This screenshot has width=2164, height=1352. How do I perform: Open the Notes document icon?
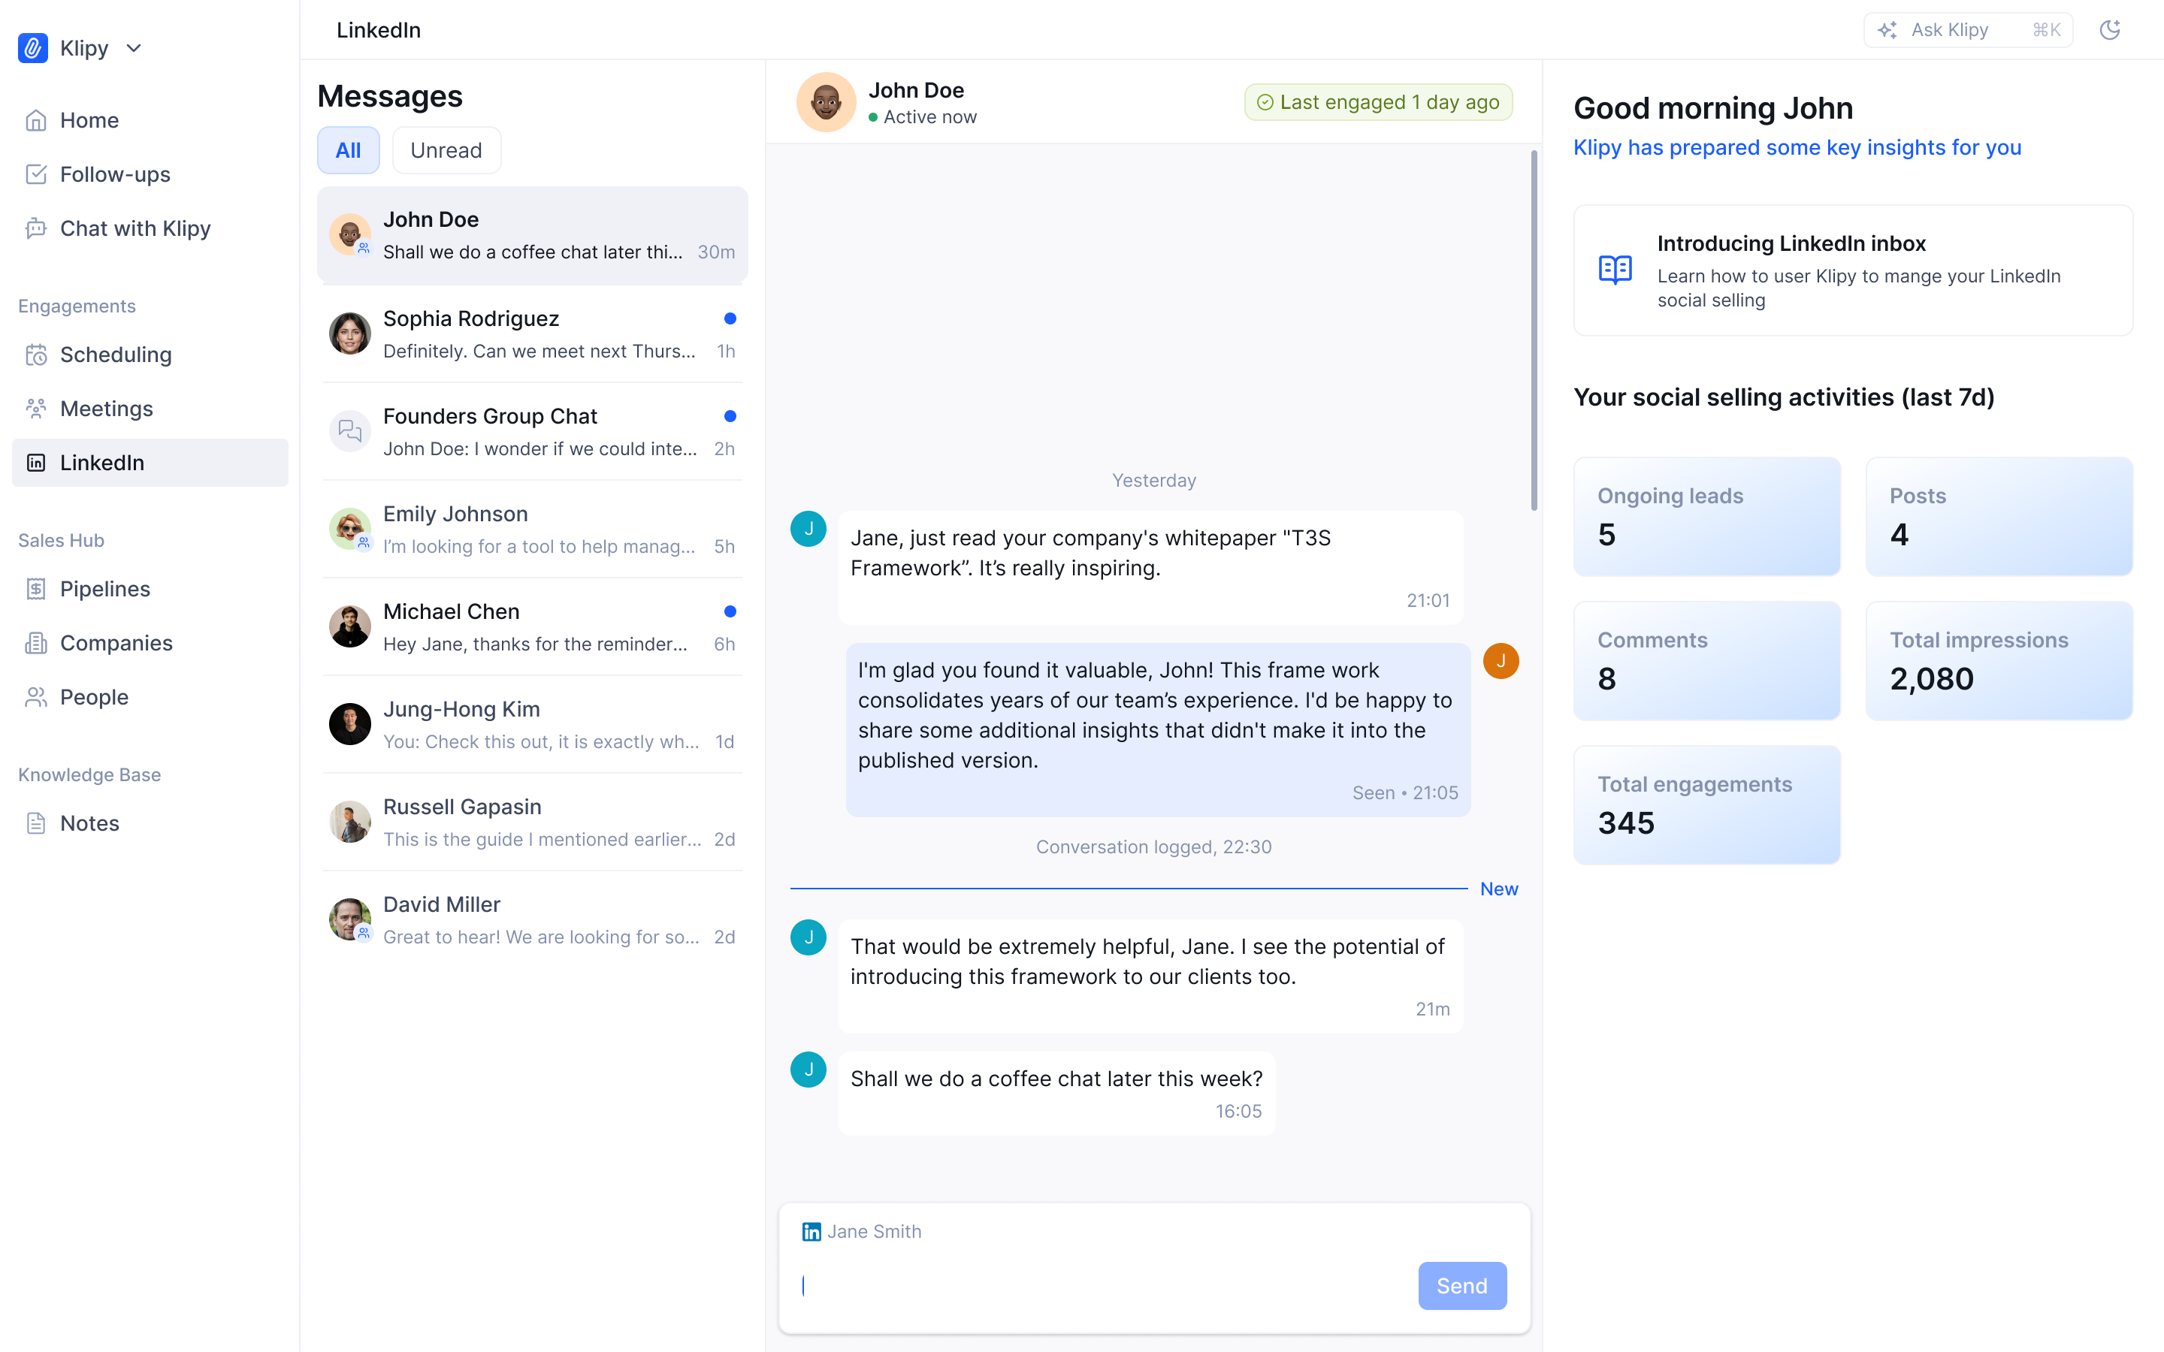36,823
